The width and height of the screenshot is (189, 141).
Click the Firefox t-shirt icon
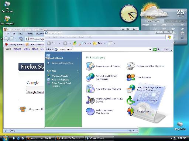[23, 109]
